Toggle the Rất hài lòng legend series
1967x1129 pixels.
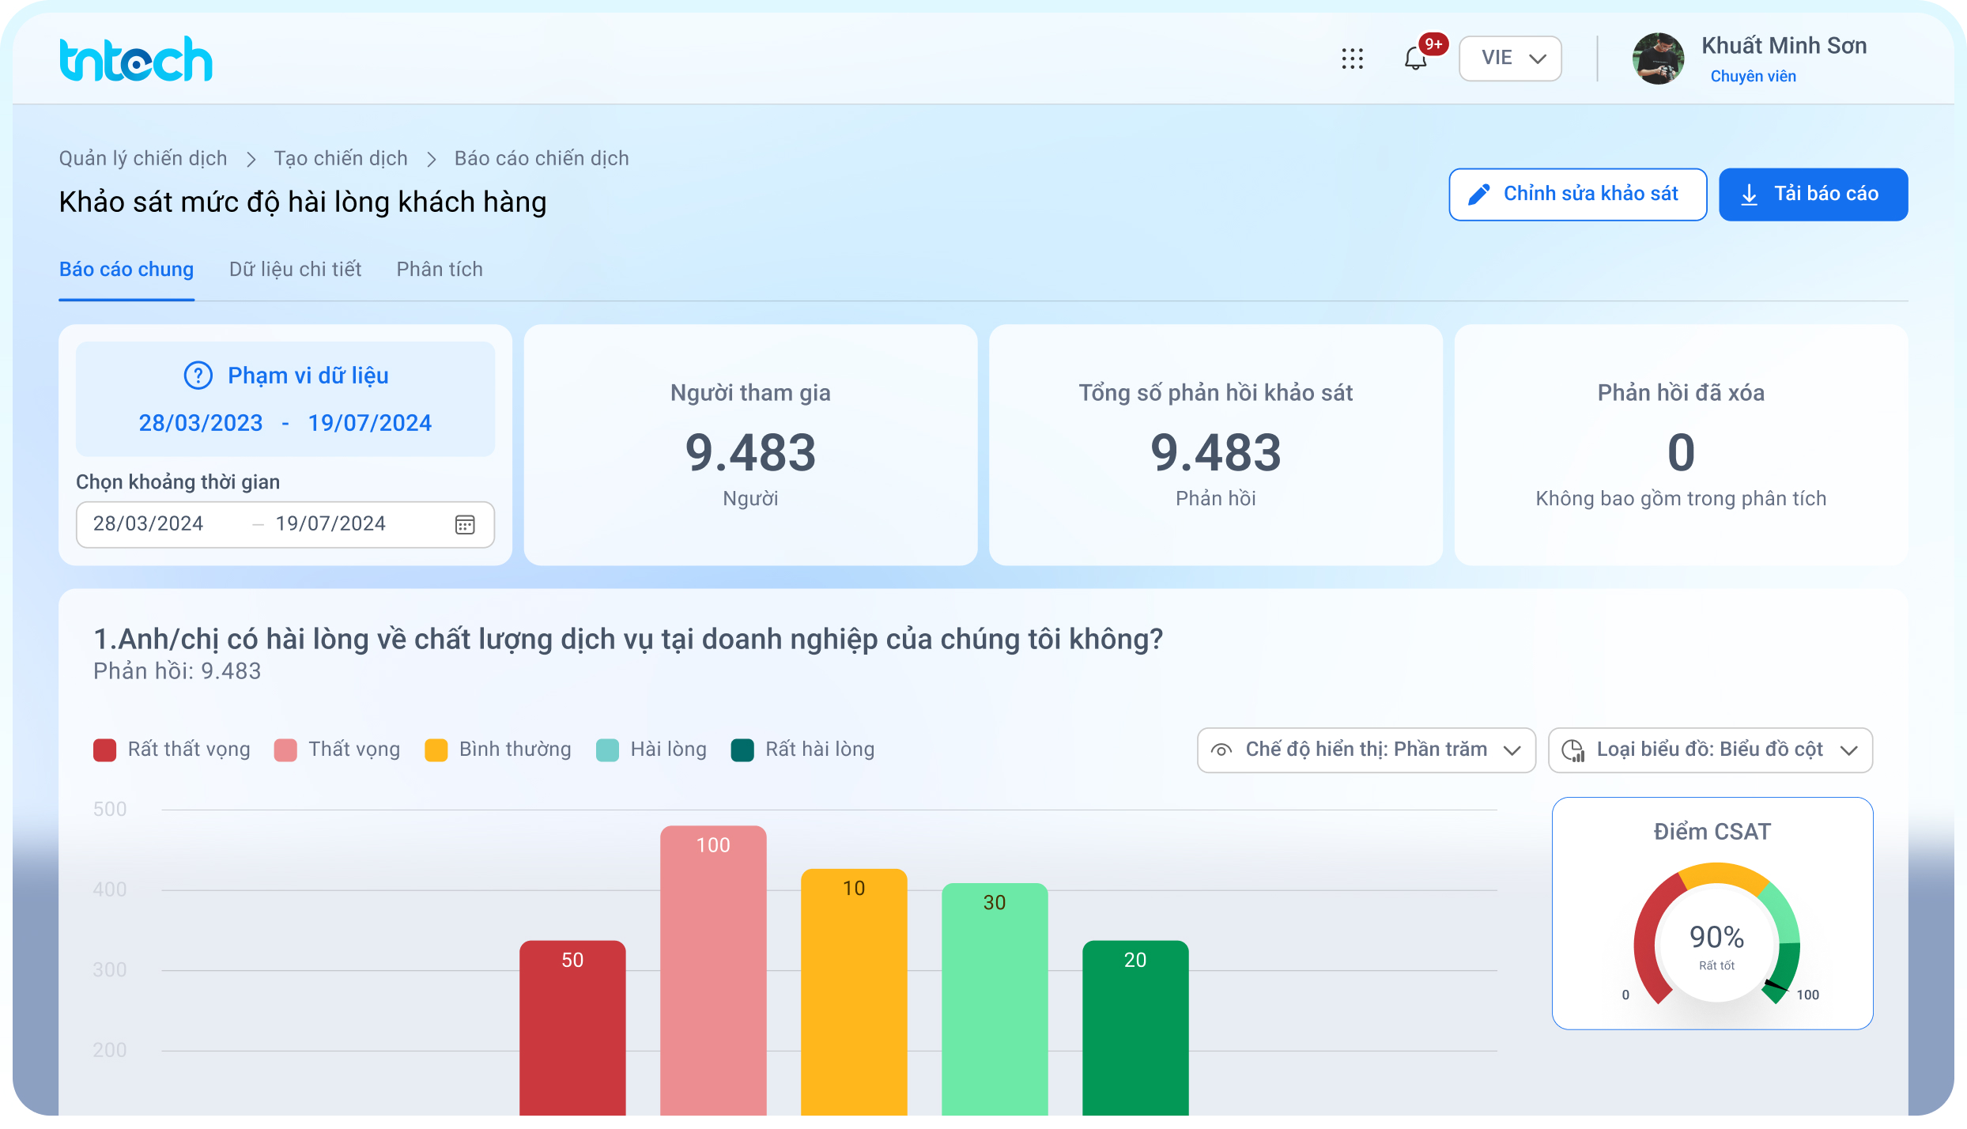click(802, 750)
